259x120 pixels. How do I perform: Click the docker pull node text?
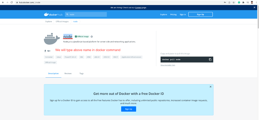pos(171,60)
